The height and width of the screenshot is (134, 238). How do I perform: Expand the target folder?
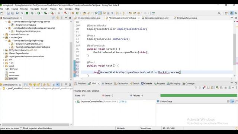[3, 66]
